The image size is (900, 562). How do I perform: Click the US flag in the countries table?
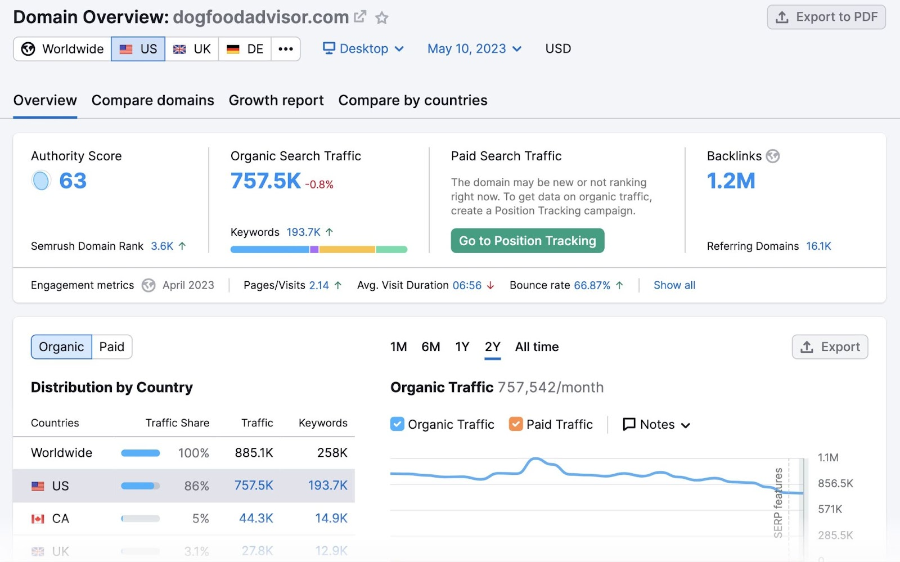point(38,486)
